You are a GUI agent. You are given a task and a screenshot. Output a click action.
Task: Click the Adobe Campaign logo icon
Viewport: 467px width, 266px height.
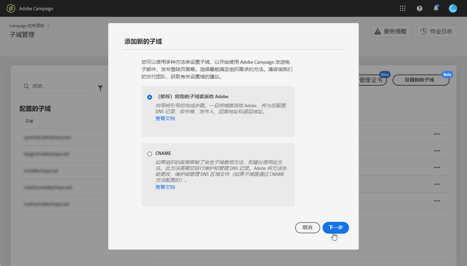(x=11, y=8)
